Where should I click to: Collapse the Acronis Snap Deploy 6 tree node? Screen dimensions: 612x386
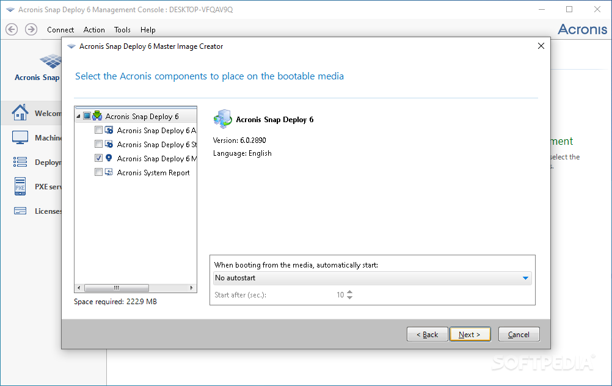pos(78,116)
